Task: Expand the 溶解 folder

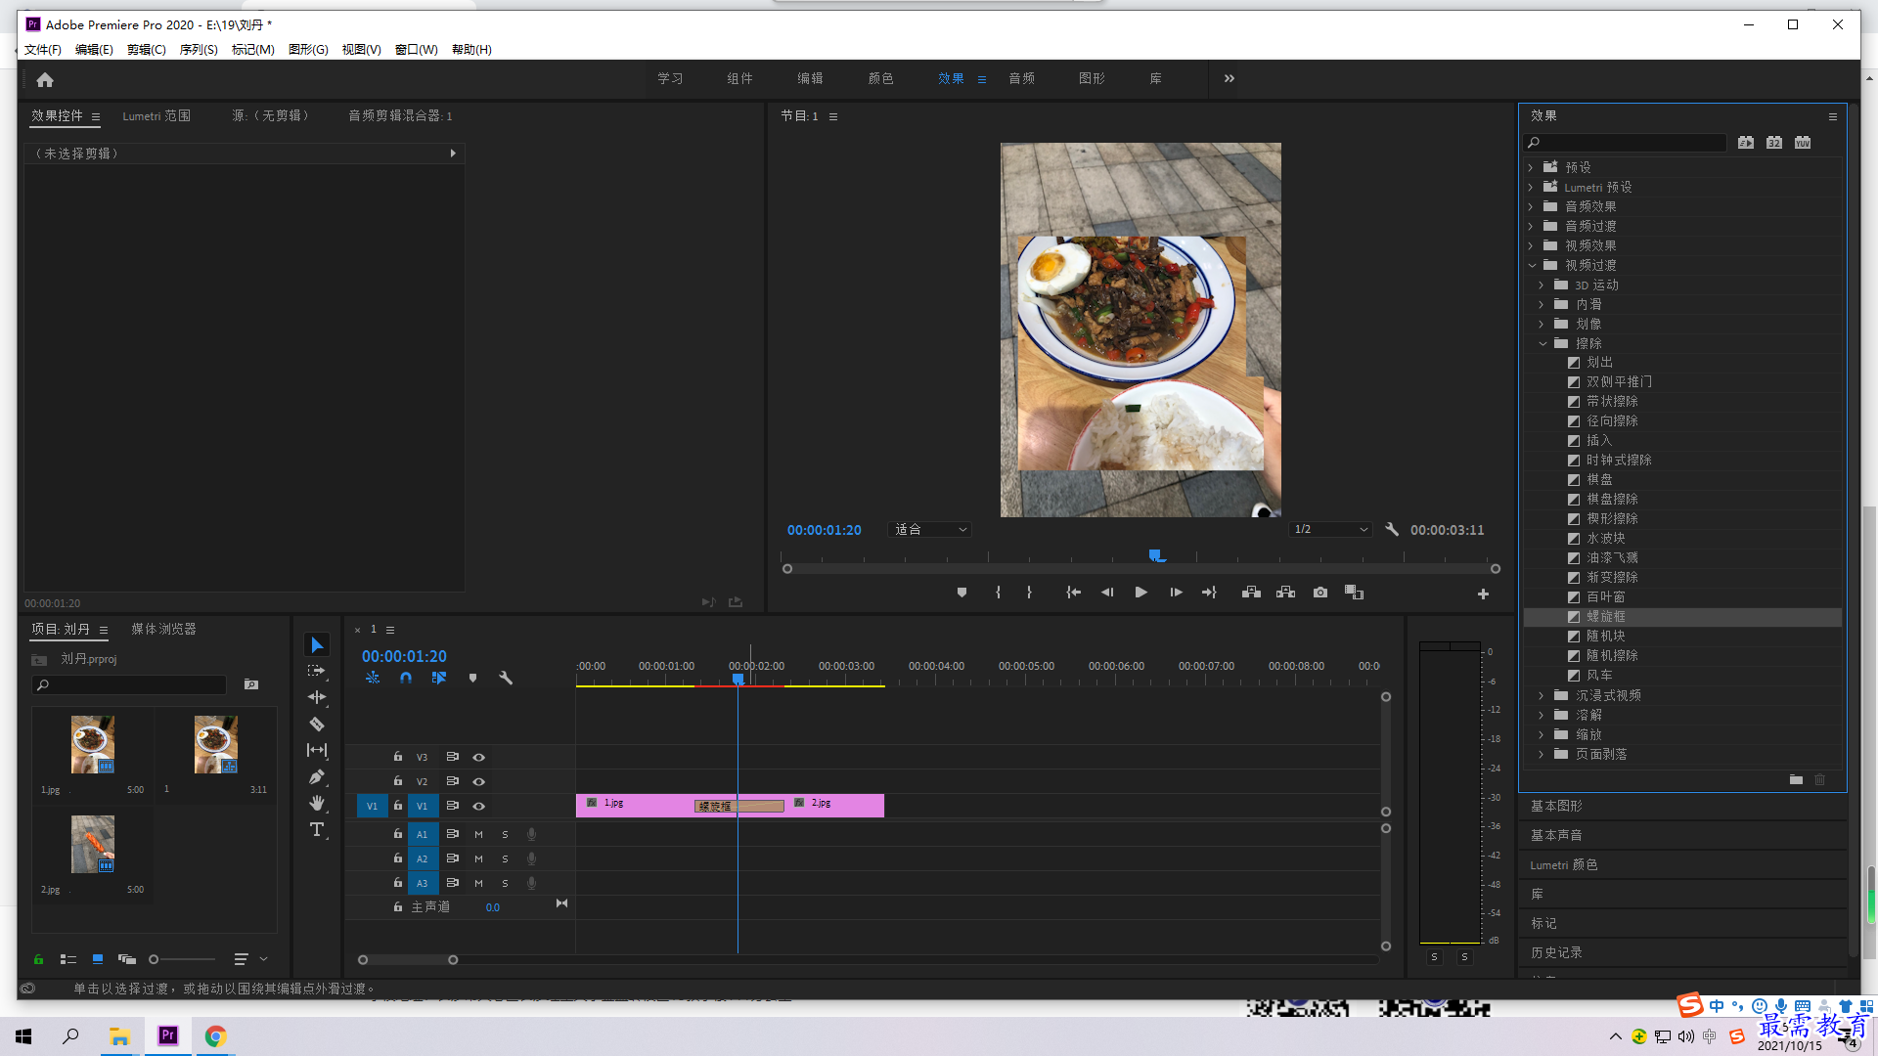Action: click(1543, 716)
